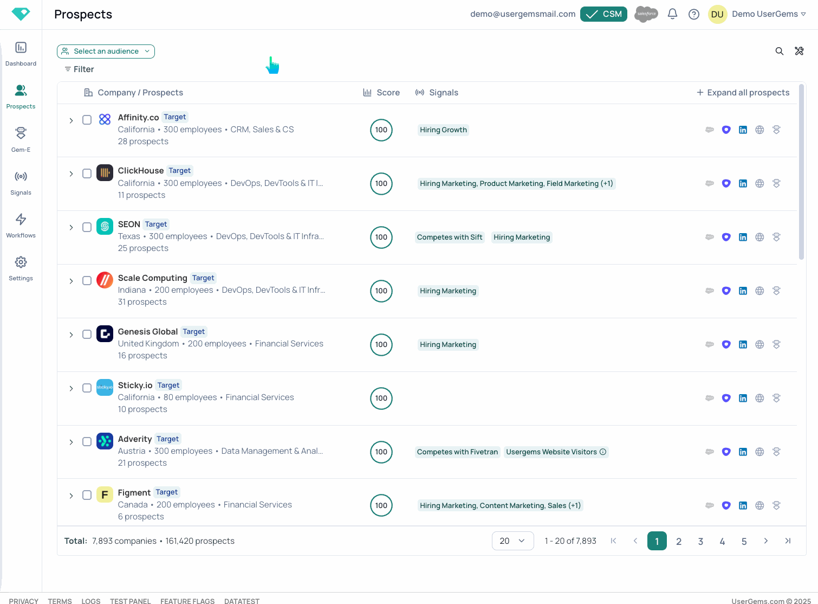Click the prospects table vertical scrollbar
The width and height of the screenshot is (818, 604).
click(x=802, y=172)
